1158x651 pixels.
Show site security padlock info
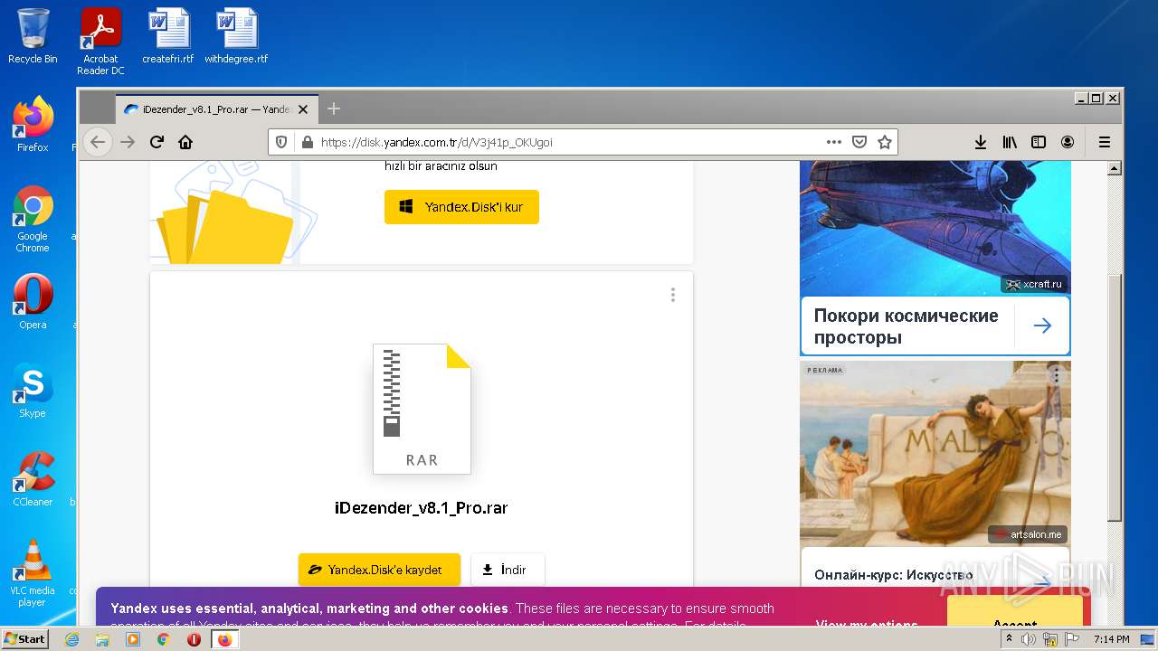coord(307,142)
